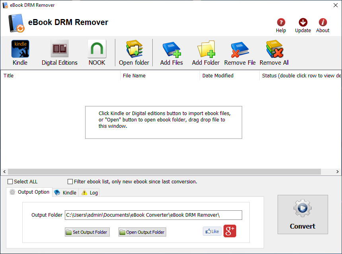Image resolution: width=342 pixels, height=254 pixels.
Task: Click the horizontal scrollbar right arrow
Action: (x=337, y=171)
